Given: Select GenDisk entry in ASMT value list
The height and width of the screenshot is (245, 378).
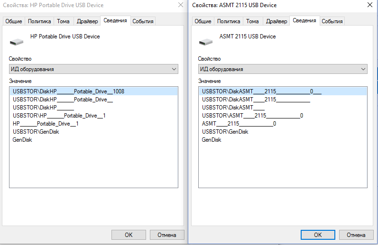Looking at the screenshot, I should tap(212, 140).
